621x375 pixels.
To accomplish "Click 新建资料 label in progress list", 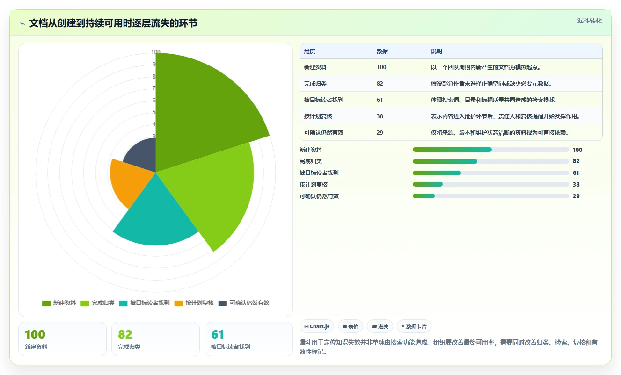I will pos(311,150).
